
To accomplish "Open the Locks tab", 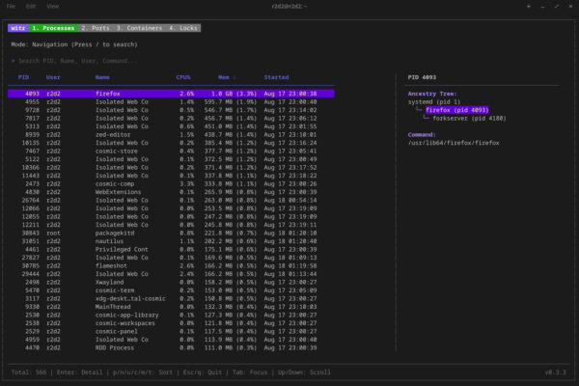I will click(183, 28).
